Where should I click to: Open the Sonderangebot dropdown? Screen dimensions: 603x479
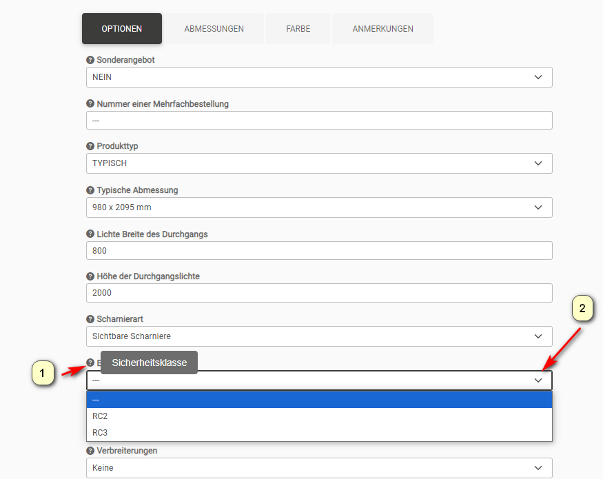(x=319, y=77)
